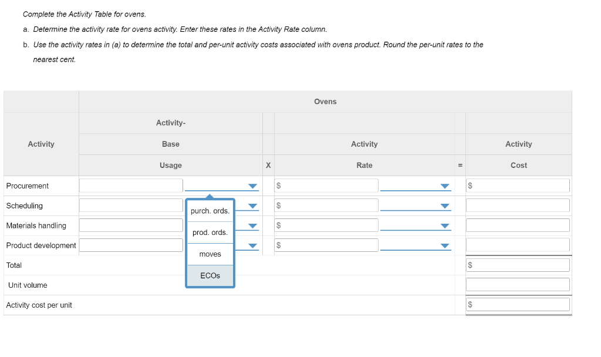
Task: Expand Materials handling base usage unit dropdown
Action: coord(252,226)
